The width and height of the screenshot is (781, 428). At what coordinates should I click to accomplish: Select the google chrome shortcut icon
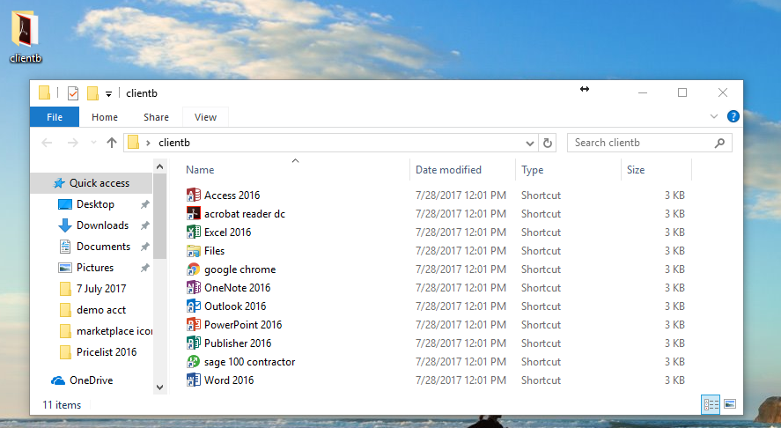193,269
